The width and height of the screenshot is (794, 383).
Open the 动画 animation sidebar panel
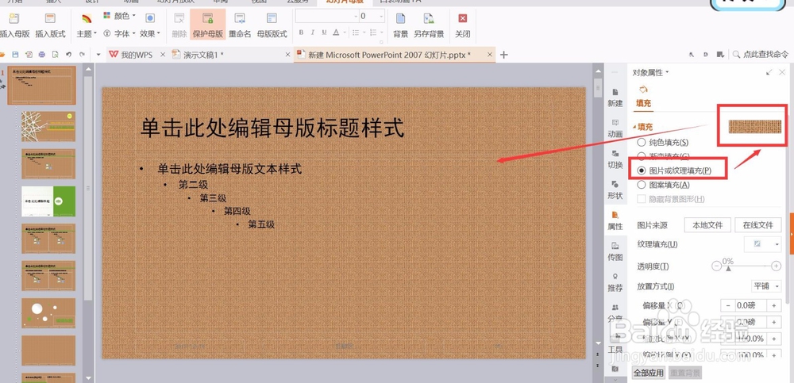coord(615,129)
